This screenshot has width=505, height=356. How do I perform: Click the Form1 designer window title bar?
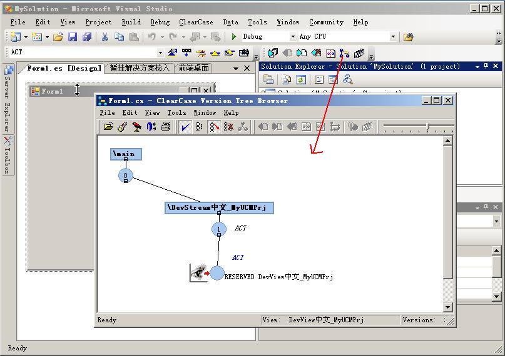click(121, 91)
